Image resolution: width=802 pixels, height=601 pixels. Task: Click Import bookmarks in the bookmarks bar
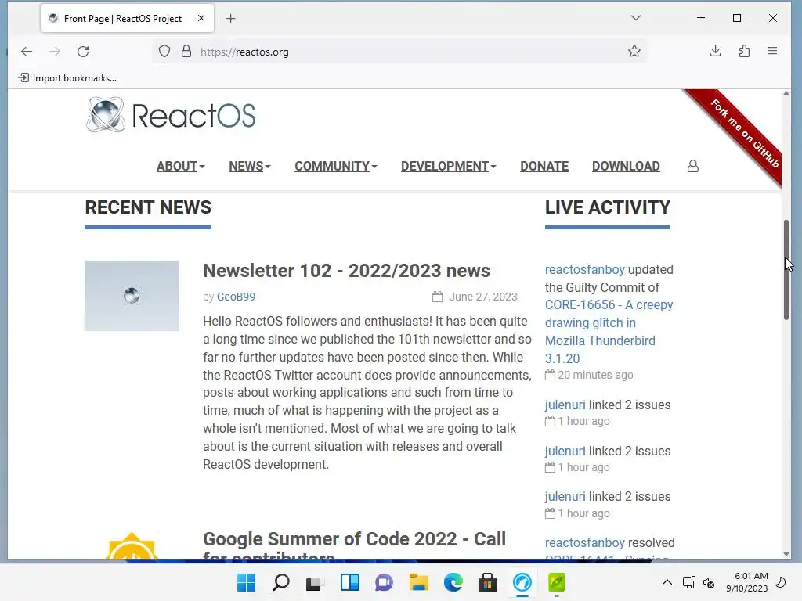coord(67,78)
